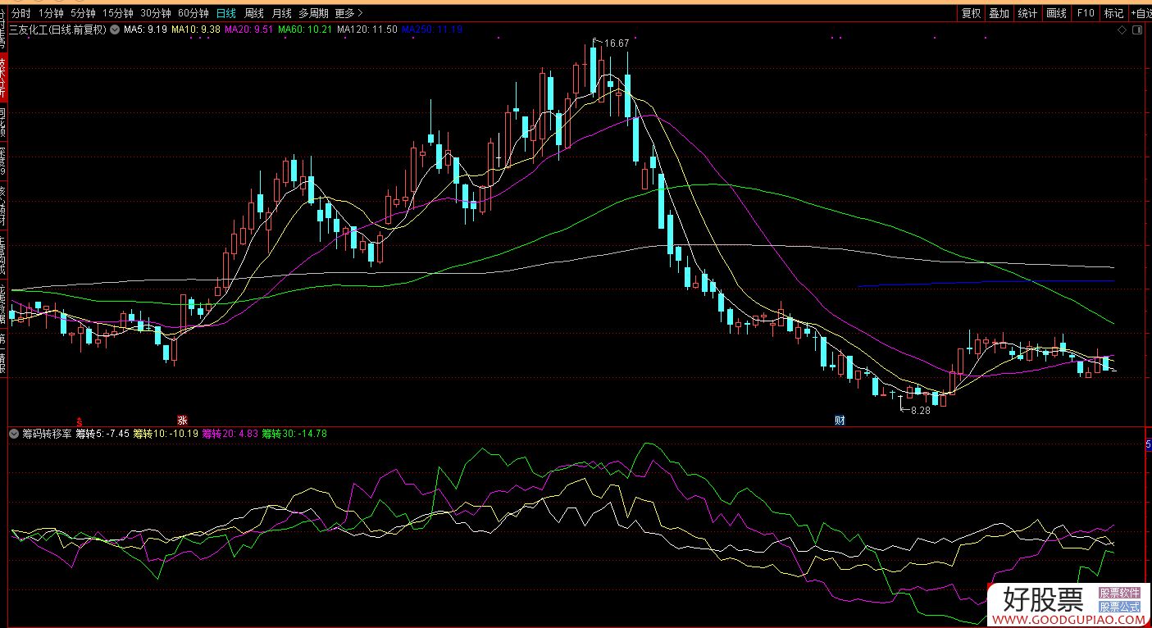The height and width of the screenshot is (628, 1152).
Task: Click the 8.28 low price marker
Action: [921, 410]
